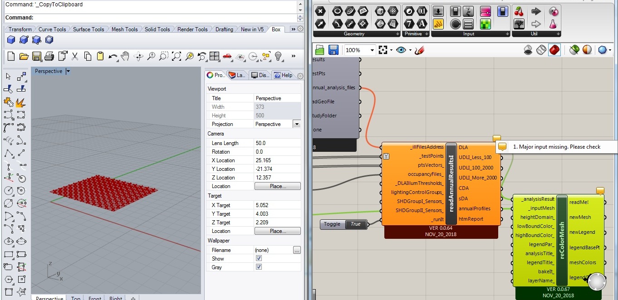
Task: Click the Lens Length value field
Action: 277,143
